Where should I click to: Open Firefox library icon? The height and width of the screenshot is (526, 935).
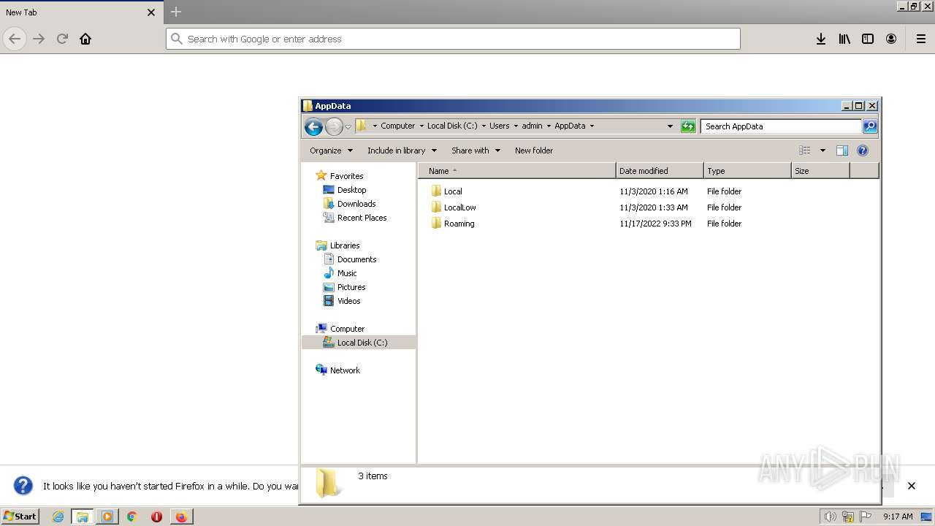(x=844, y=39)
